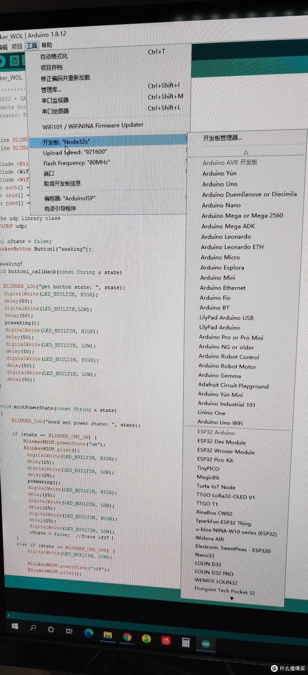The width and height of the screenshot is (308, 675).
Task: Open NetEase Cloud Music red taskbar icon
Action: 166,641
